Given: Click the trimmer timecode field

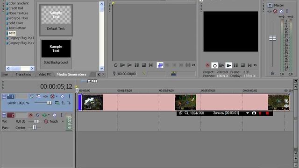Looking at the screenshot, I should coord(127,74).
